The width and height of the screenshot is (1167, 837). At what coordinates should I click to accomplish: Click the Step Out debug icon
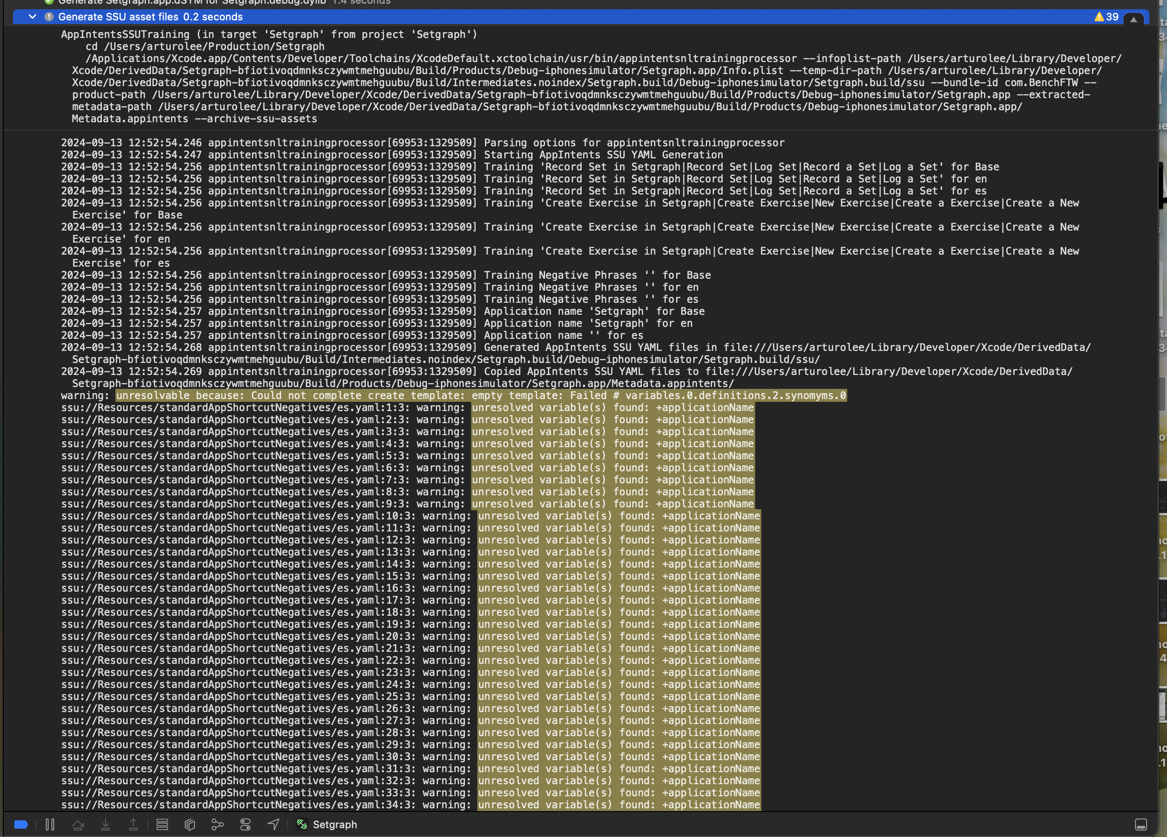click(133, 825)
